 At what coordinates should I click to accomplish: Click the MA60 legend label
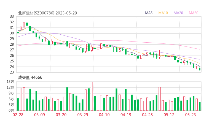point(194,13)
